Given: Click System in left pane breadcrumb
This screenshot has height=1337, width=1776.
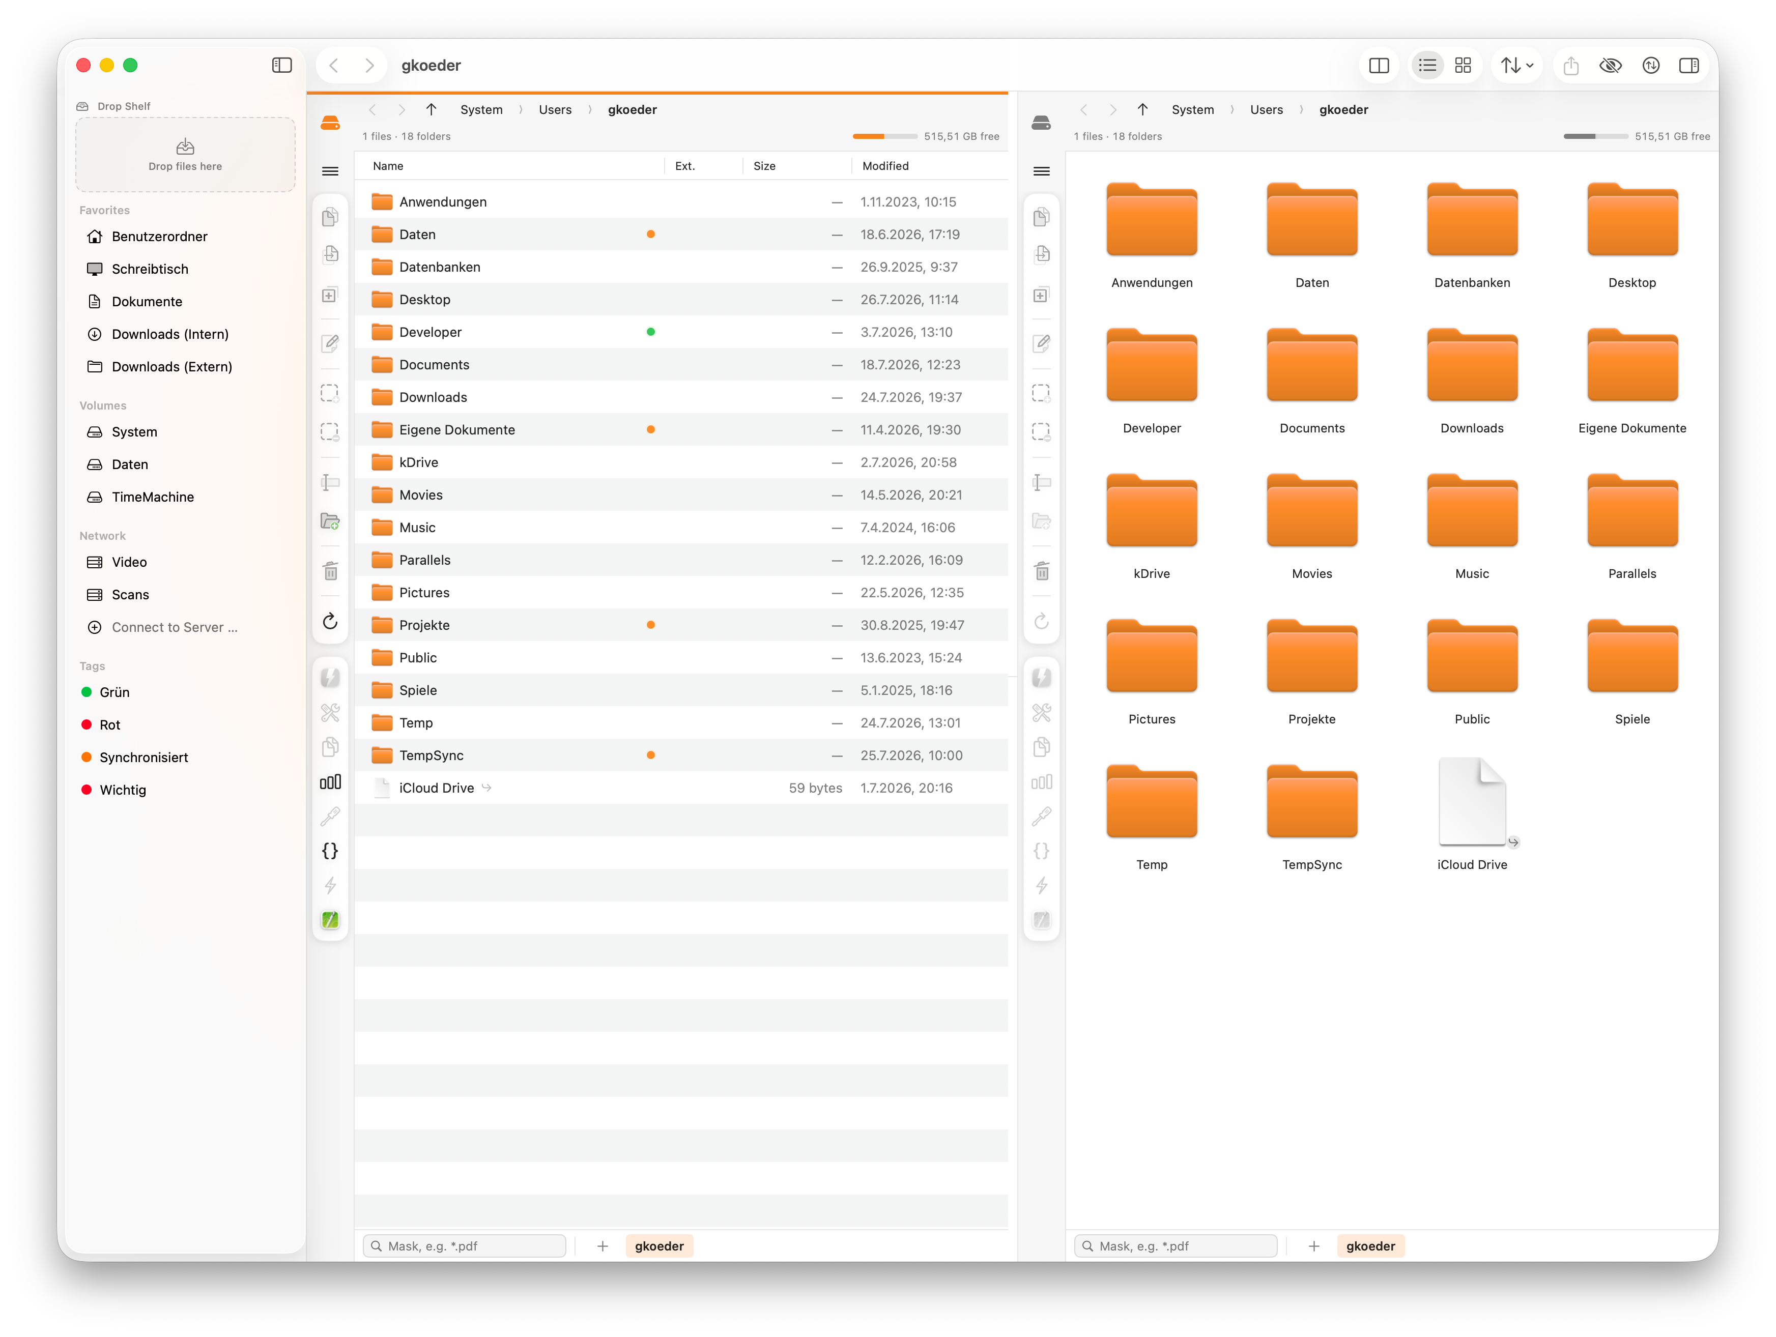Looking at the screenshot, I should (x=481, y=110).
